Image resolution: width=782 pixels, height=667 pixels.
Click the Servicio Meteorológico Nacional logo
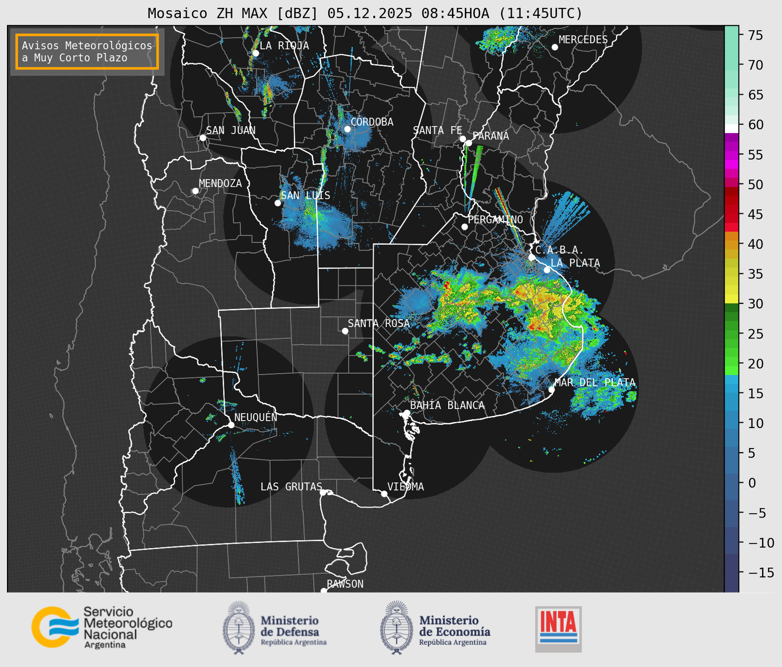(102, 627)
